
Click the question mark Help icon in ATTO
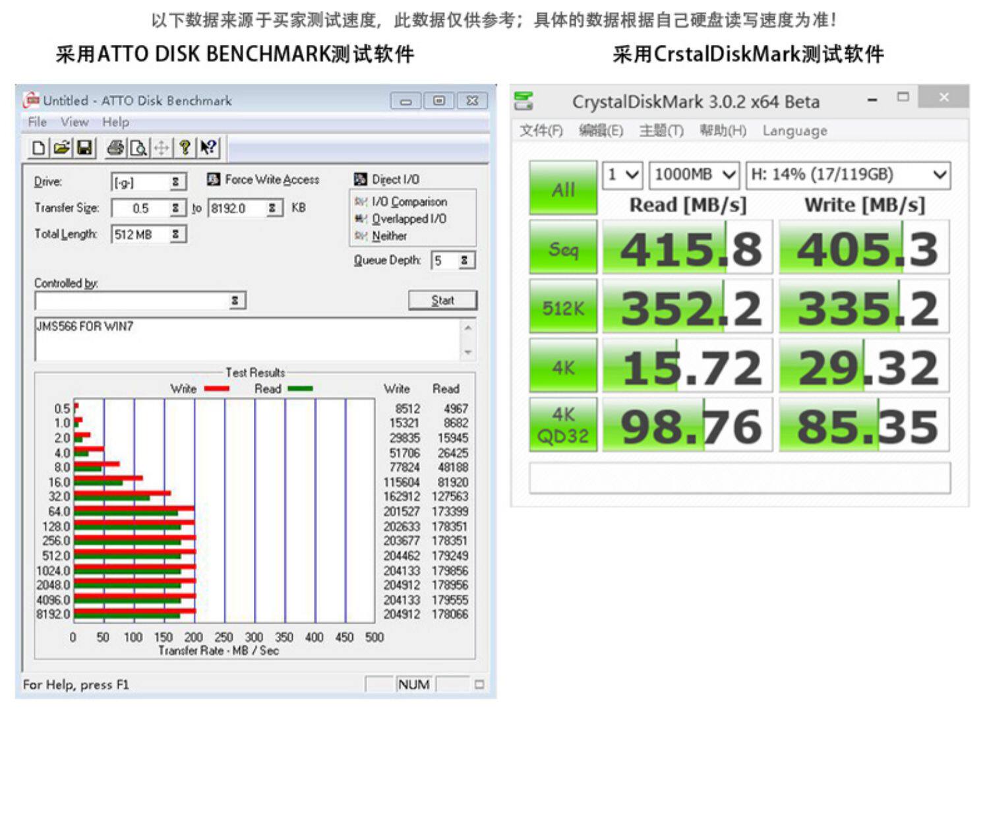185,148
